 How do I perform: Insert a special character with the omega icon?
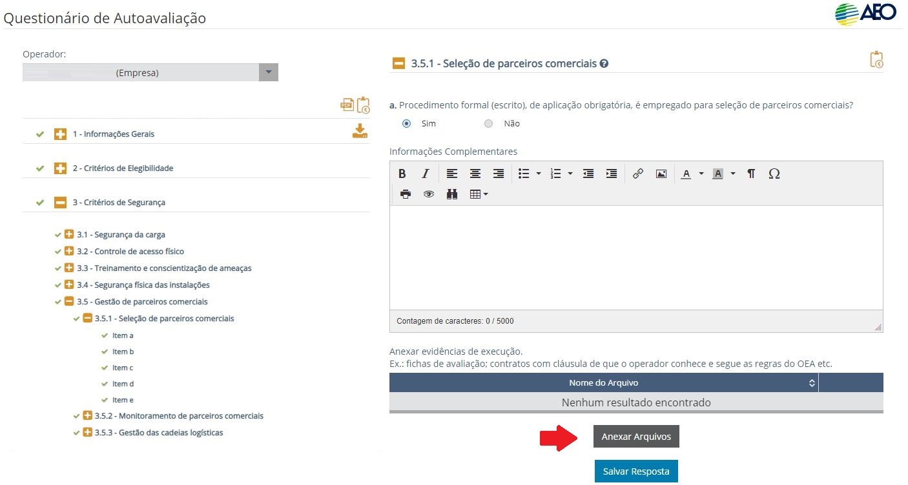click(774, 173)
